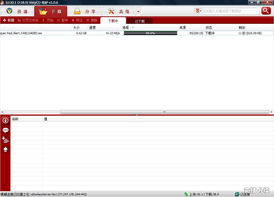Image resolution: width=274 pixels, height=197 pixels.
Task: Click the red search magnifier button
Action: point(266,11)
